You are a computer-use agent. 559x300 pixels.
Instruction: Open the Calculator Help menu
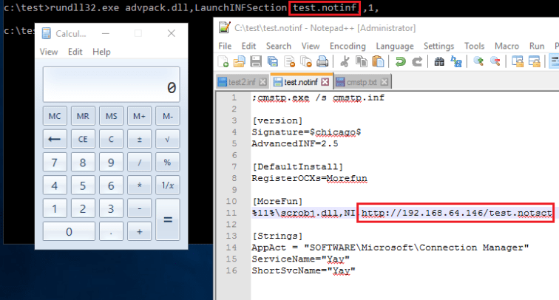101,52
